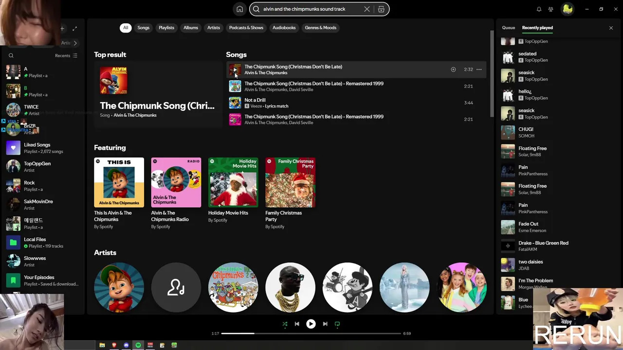This screenshot has width=623, height=350.
Task: Filter search results by Audiobooks
Action: (x=284, y=28)
